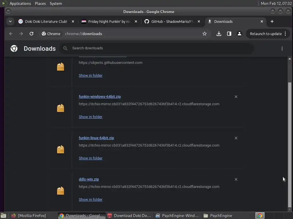Open the downloads tray icon in toolbar

point(219,34)
